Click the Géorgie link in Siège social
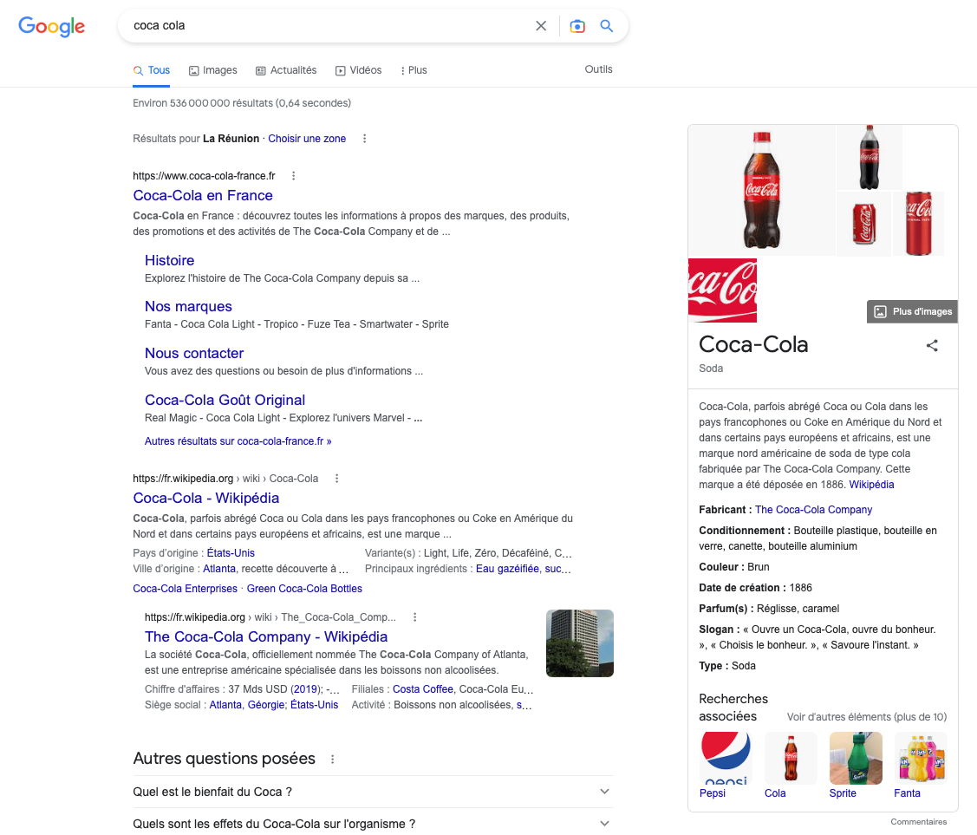Screen dimensions: 977x835 266,704
